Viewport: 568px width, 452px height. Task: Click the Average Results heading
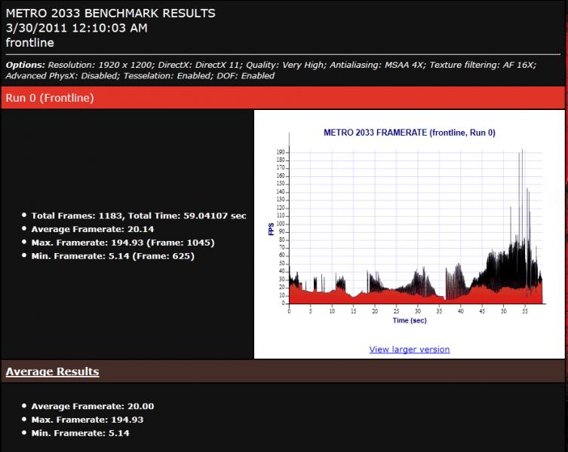pyautogui.click(x=53, y=371)
